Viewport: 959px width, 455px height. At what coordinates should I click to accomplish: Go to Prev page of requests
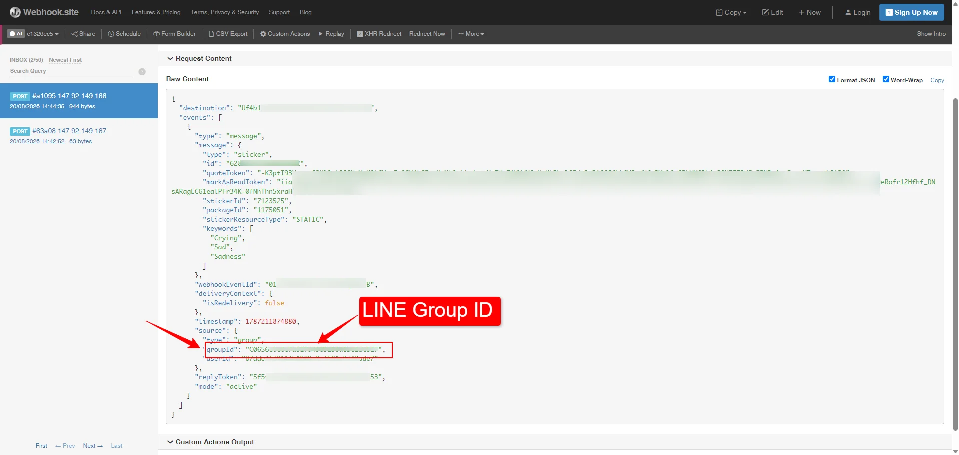coord(65,446)
